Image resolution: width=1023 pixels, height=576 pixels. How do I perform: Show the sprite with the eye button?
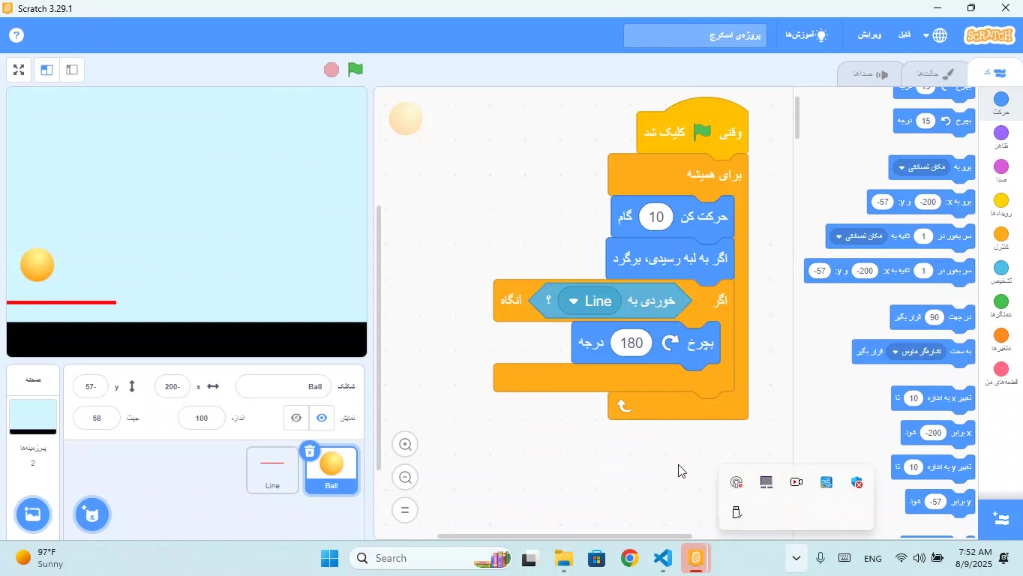[x=322, y=418]
